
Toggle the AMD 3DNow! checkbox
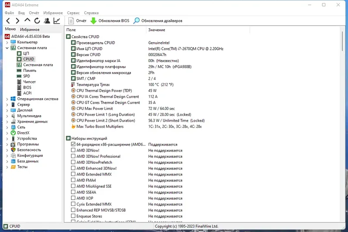click(73, 150)
